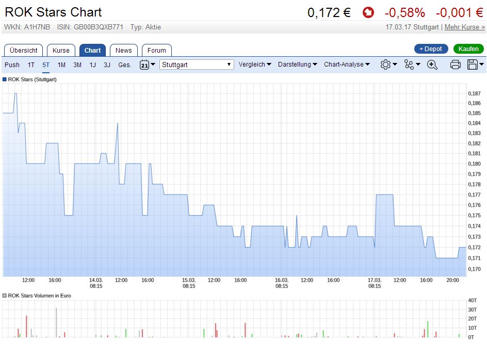Click the 17.03.17 Stuttgart date text
The width and height of the screenshot is (487, 352).
(x=412, y=27)
